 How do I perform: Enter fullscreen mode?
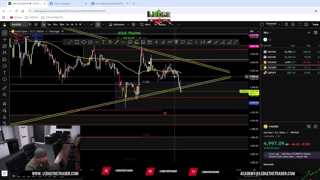coord(299,24)
